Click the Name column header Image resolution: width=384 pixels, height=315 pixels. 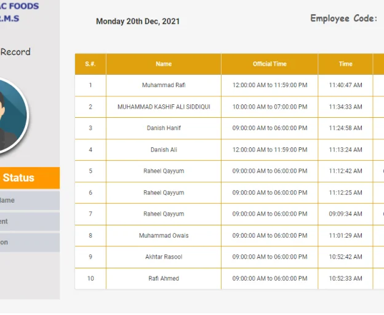tap(164, 64)
